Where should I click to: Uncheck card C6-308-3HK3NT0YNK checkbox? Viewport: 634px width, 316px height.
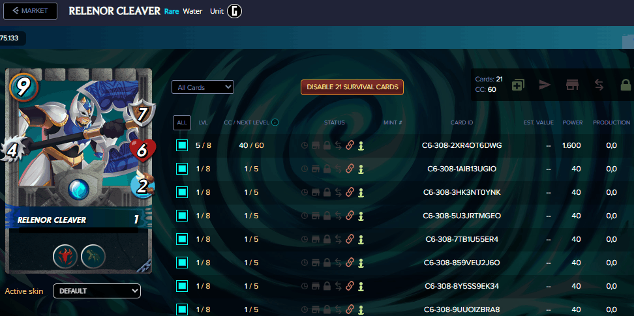pos(182,192)
